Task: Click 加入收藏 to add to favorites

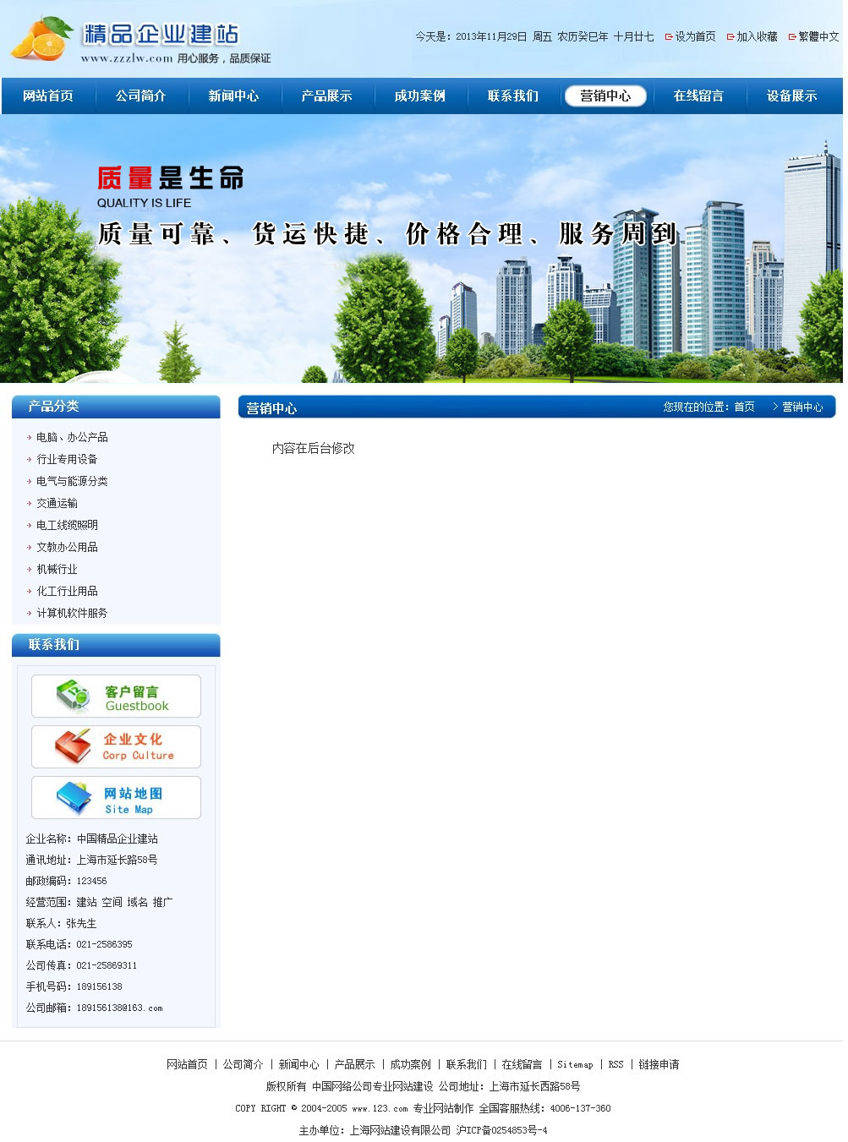Action: tap(756, 37)
